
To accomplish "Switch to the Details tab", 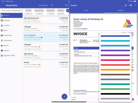I will click(86, 10).
